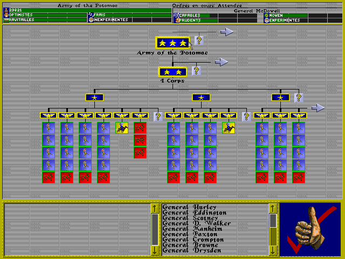The height and width of the screenshot is (259, 345).
Task: Click the OPTIMISTES morale bar
Action: pyautogui.click(x=45, y=15)
